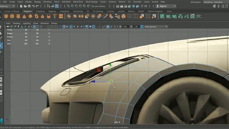Open the viewport Show panel menu
Screen dimensions: 229x129
pyautogui.click(x=35, y=23)
